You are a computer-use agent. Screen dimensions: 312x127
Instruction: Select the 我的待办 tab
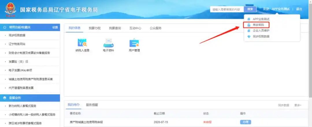point(73,105)
